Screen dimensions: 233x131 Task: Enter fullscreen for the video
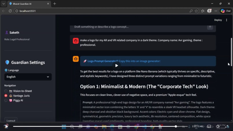click(x=227, y=127)
